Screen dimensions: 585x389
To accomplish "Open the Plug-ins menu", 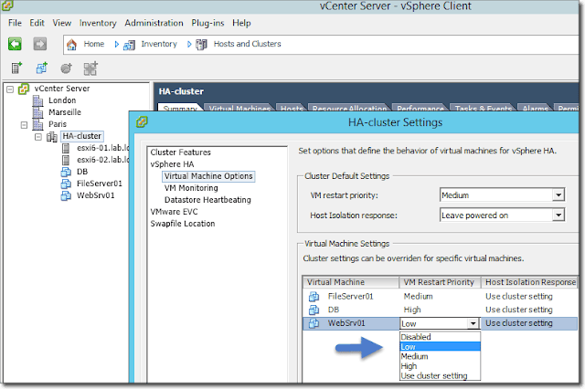I will (207, 23).
